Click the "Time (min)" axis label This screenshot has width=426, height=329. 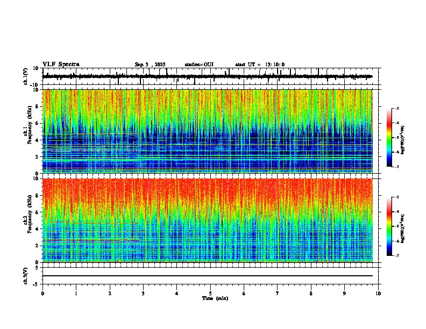pos(215,298)
